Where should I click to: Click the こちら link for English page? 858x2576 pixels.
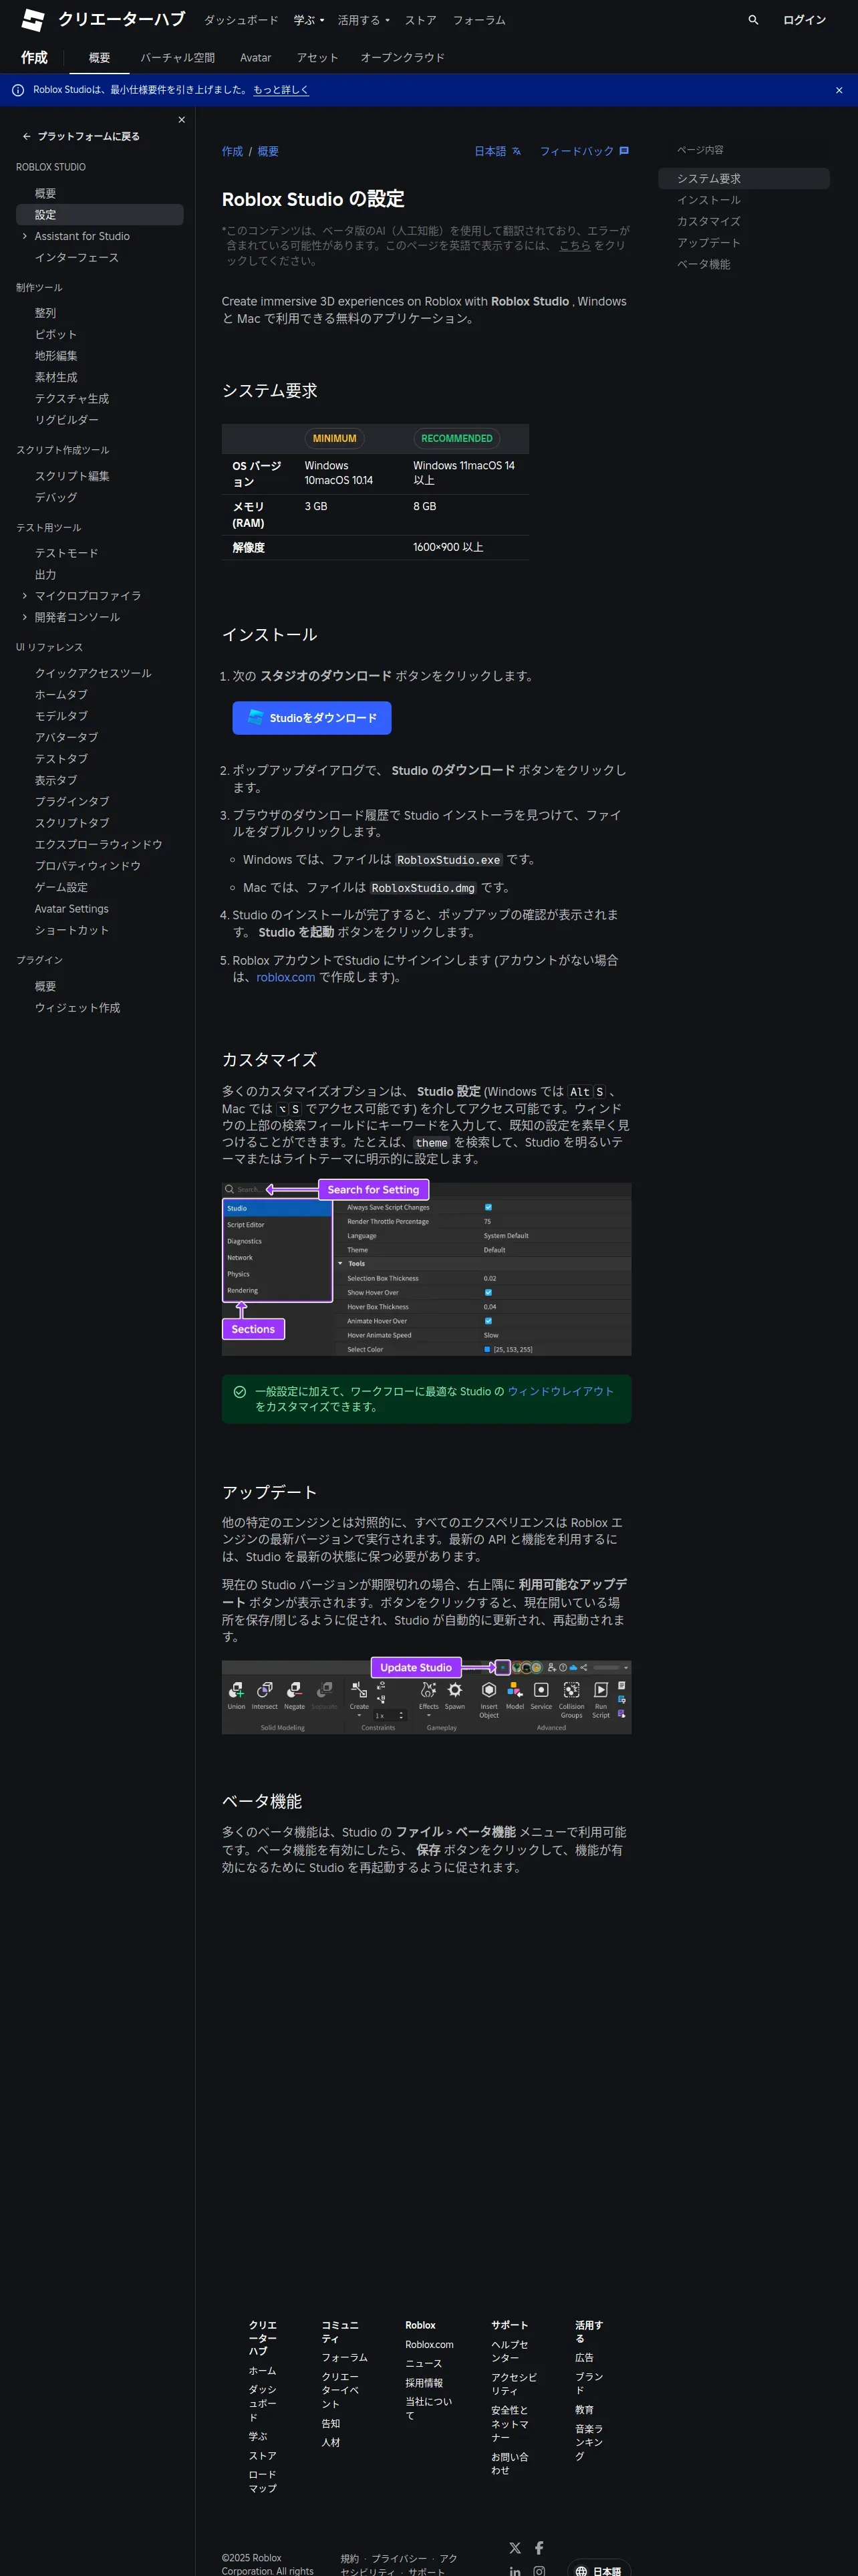point(574,246)
